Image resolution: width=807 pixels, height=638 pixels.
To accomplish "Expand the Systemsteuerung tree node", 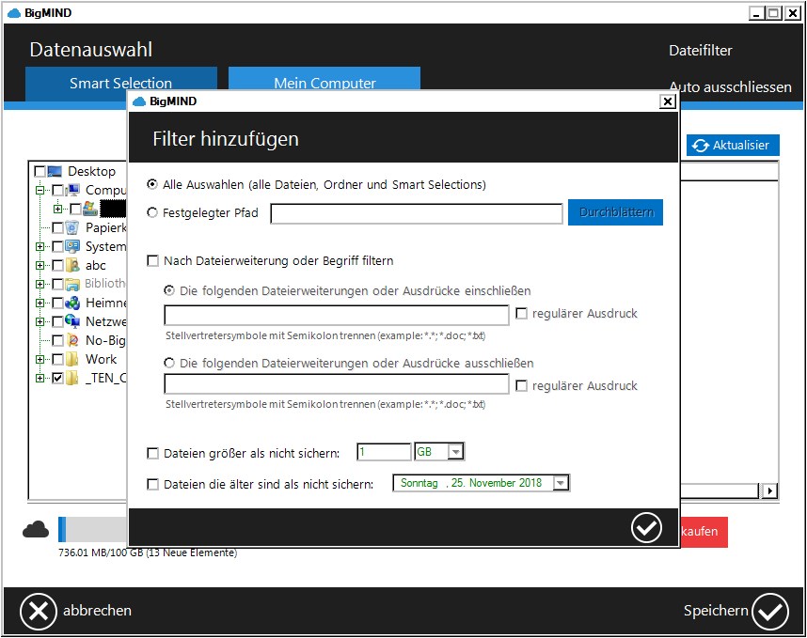I will tap(40, 247).
